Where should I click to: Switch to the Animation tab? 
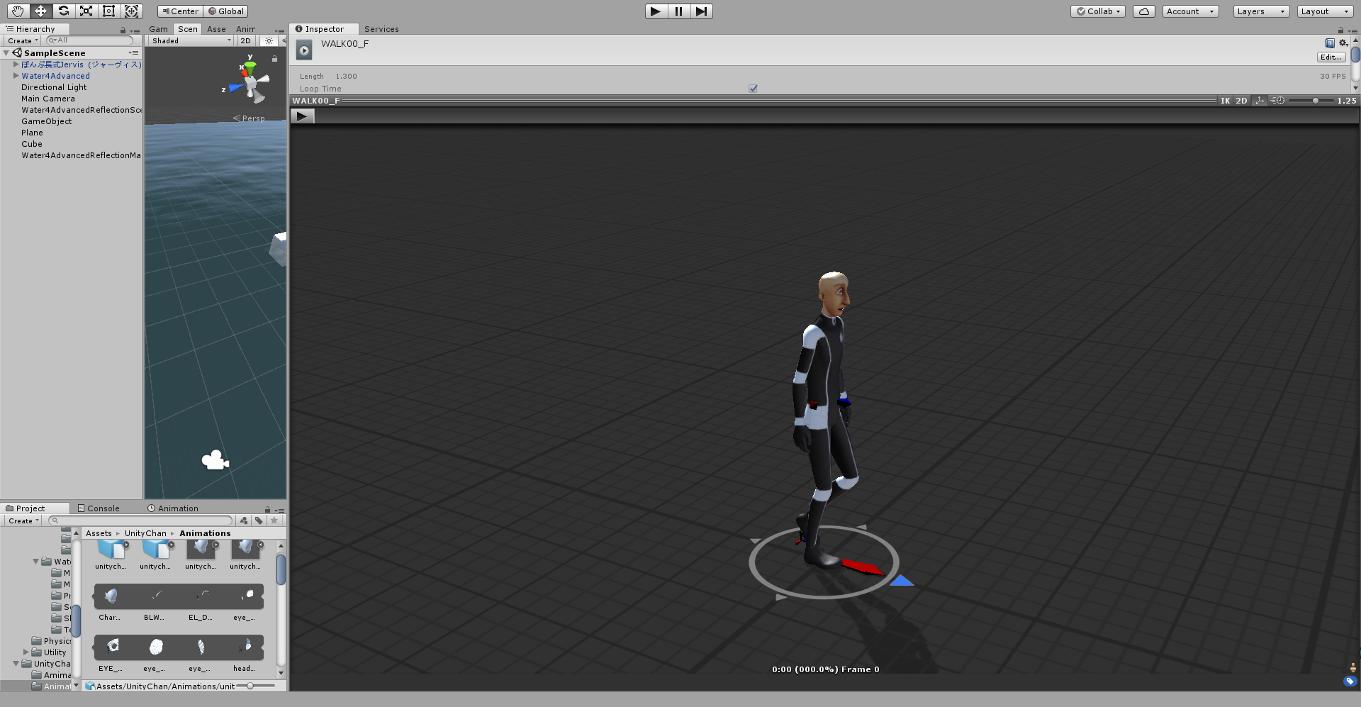173,508
